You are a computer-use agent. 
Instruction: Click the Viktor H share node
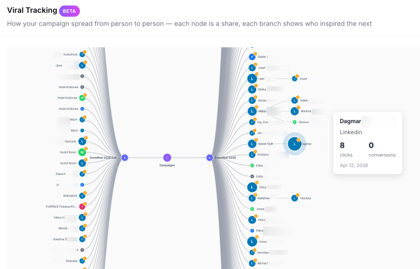tap(82, 217)
